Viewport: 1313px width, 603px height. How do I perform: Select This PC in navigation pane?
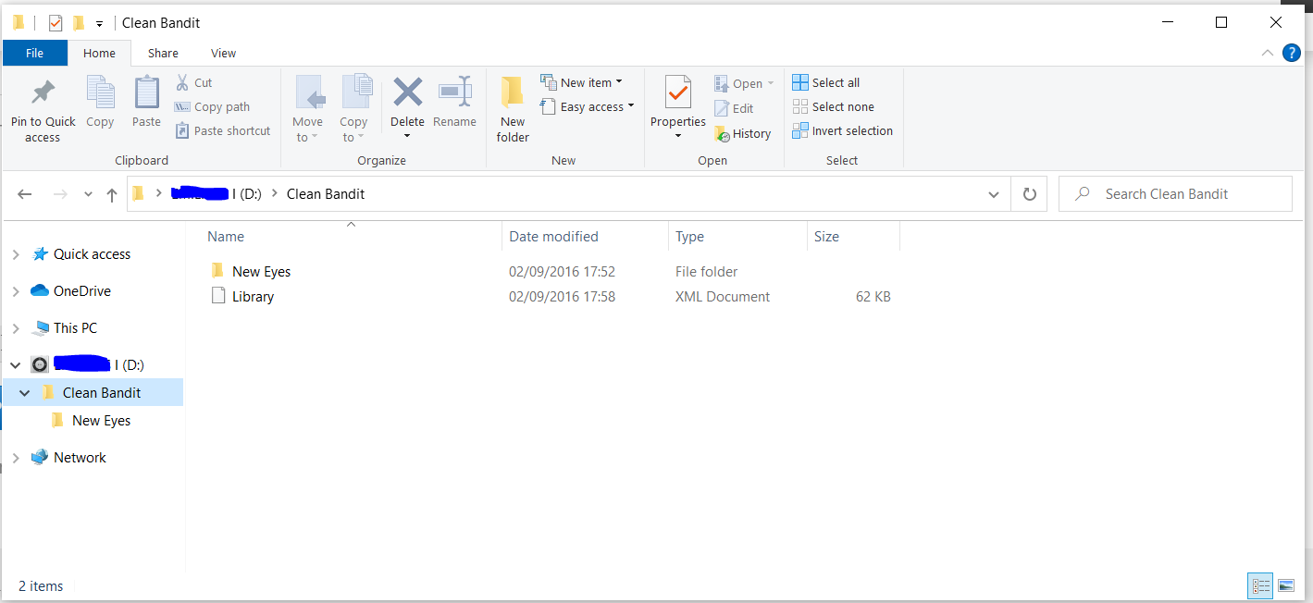[x=75, y=328]
